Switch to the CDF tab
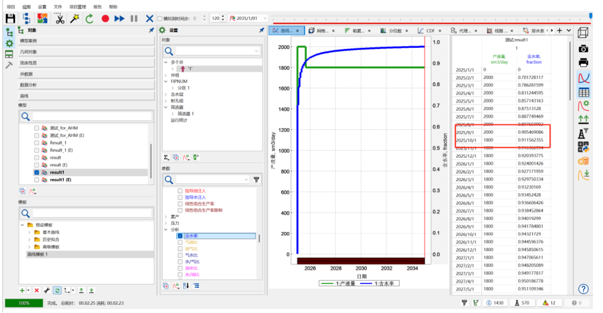The width and height of the screenshot is (603, 313). point(430,31)
